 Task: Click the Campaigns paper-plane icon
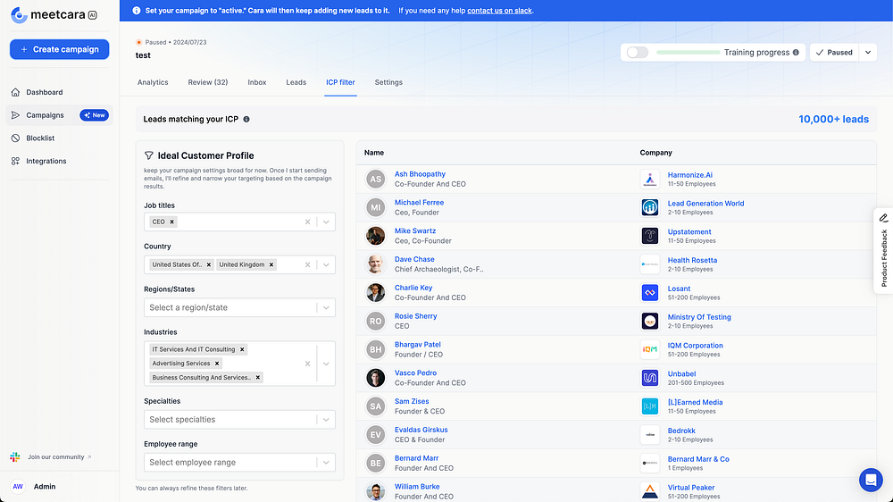pyautogui.click(x=15, y=115)
